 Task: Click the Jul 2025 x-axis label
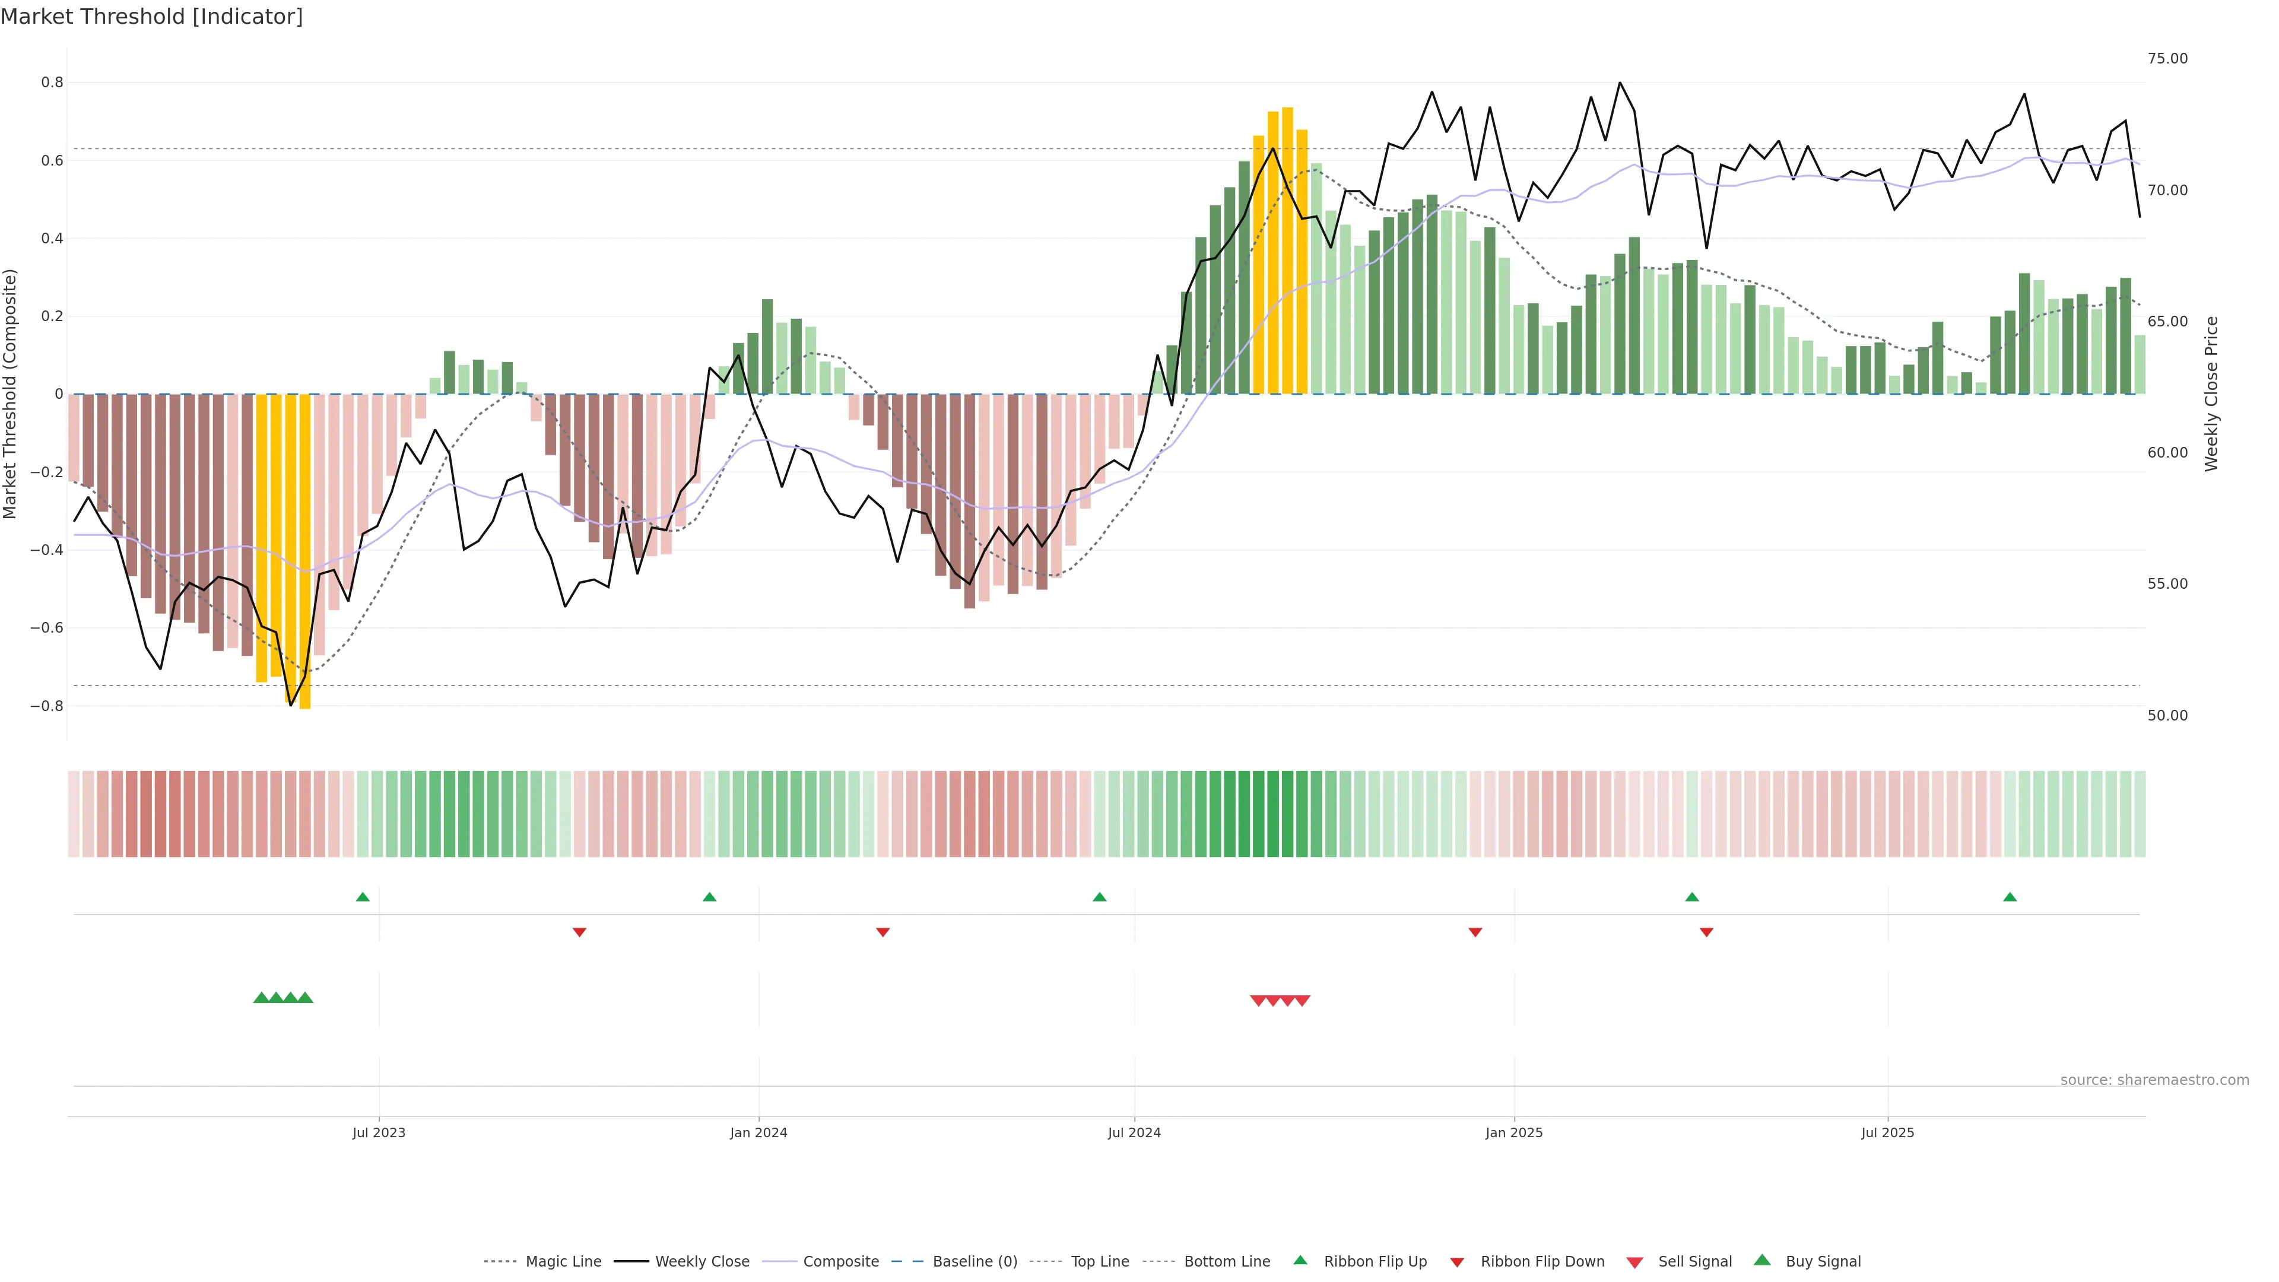pyautogui.click(x=1887, y=1132)
